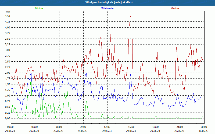Select the 4,50 y-axis value
This screenshot has height=134, width=215.
pos(8,16)
